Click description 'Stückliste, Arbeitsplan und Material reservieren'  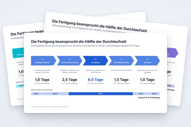click(69, 71)
